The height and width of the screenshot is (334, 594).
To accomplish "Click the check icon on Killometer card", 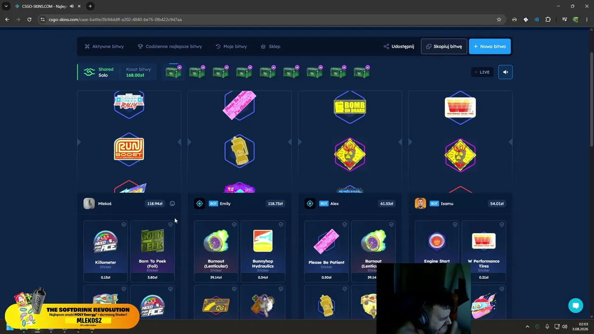I will pyautogui.click(x=123, y=225).
